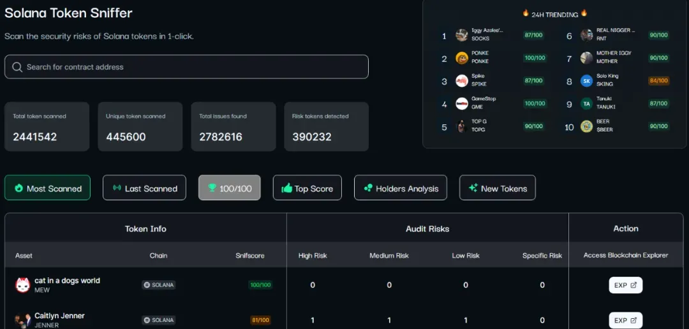Click the High Risk column header
The width and height of the screenshot is (689, 329).
[313, 256]
